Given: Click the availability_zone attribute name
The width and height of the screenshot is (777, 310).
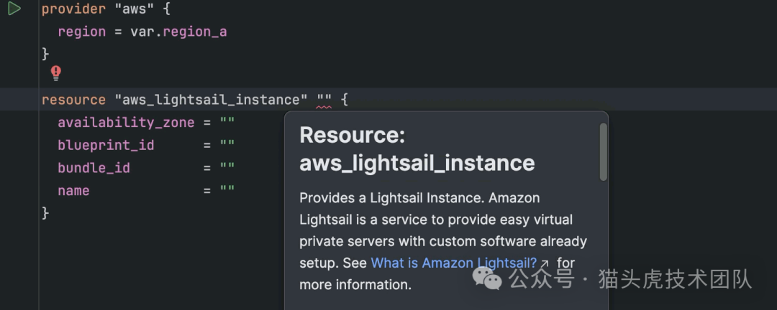Looking at the screenshot, I should point(126,123).
